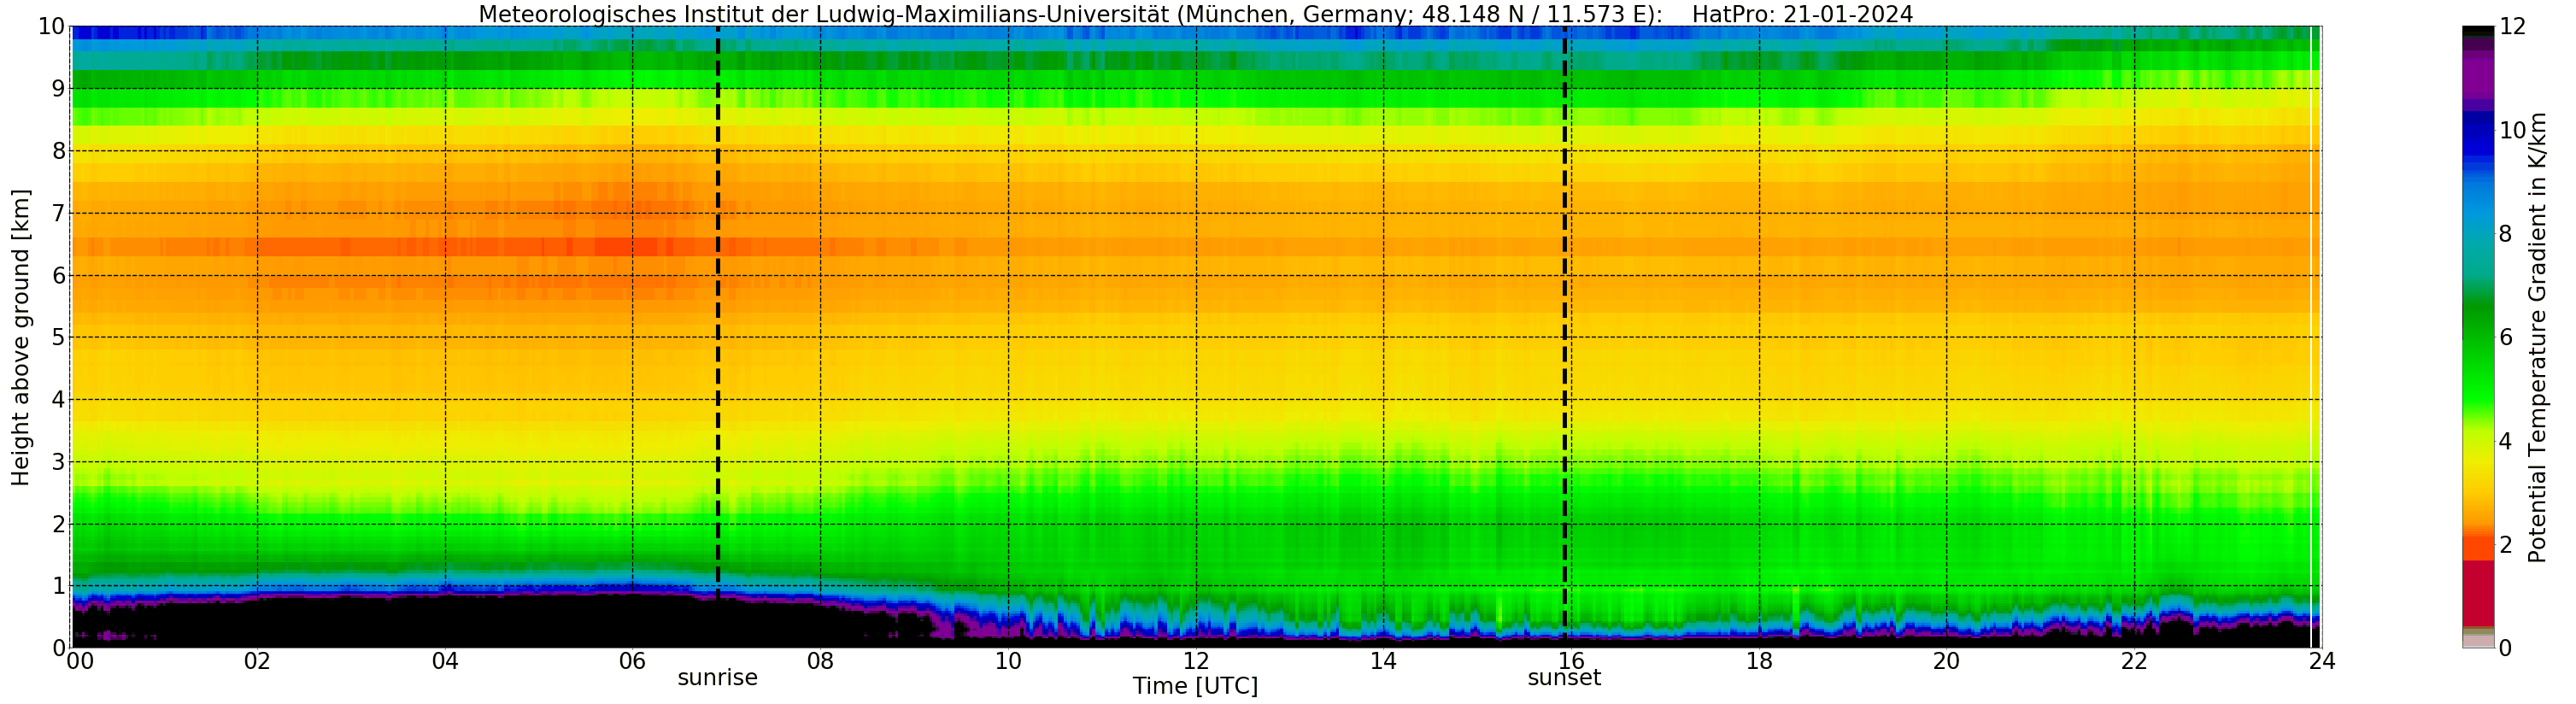
Task: Click the x-axis tick label 08
Action: pos(820,661)
